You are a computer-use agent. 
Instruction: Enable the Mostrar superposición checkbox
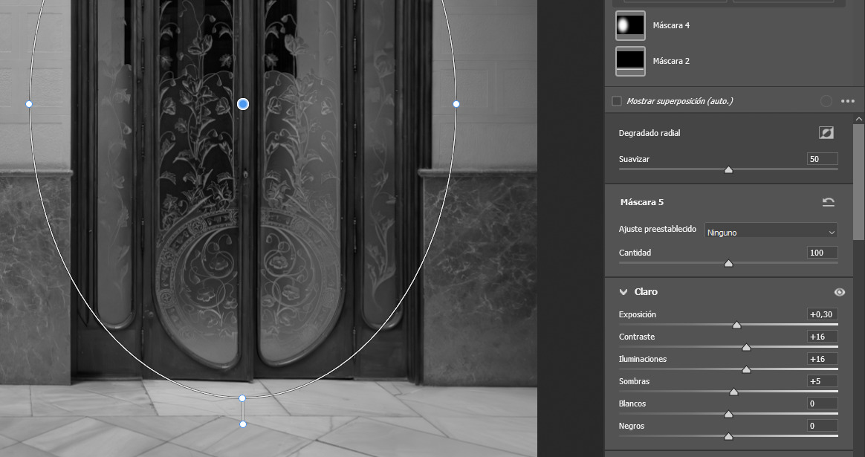pyautogui.click(x=616, y=101)
